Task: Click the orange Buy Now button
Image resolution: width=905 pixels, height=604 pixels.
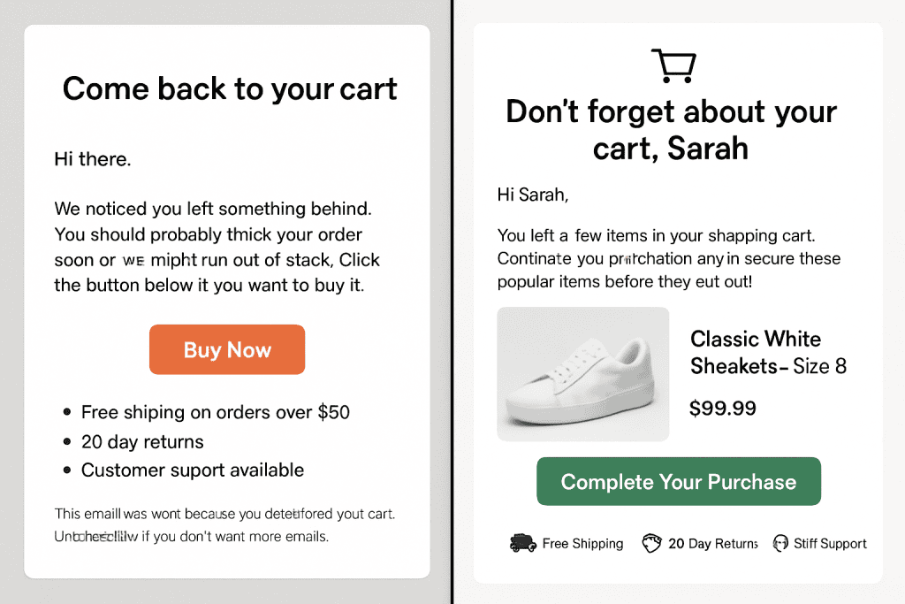Action: coord(227,349)
